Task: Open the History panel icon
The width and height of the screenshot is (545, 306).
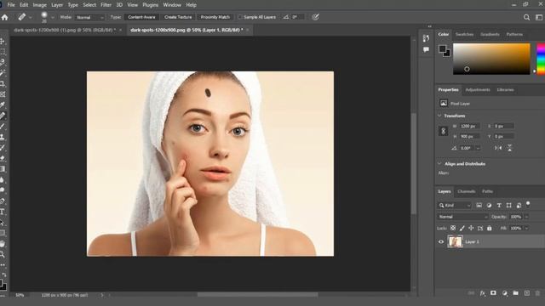Action: tap(426, 38)
